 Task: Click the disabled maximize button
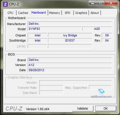[100, 3]
